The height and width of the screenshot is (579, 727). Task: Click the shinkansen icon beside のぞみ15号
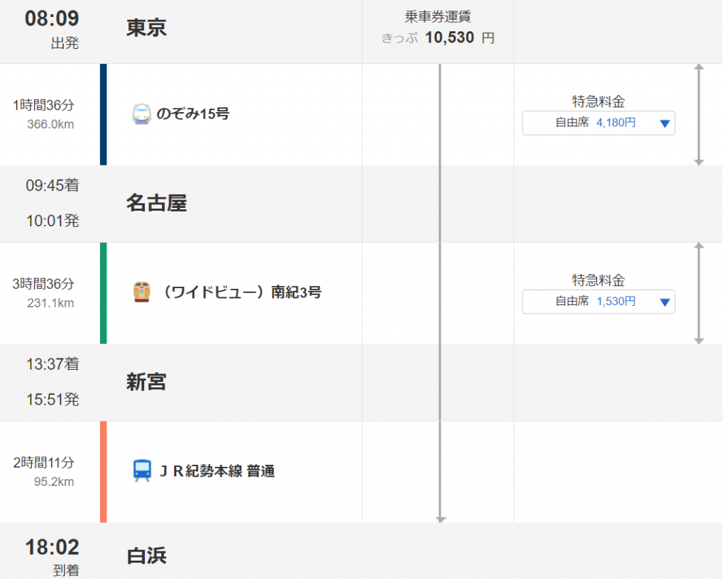point(141,114)
